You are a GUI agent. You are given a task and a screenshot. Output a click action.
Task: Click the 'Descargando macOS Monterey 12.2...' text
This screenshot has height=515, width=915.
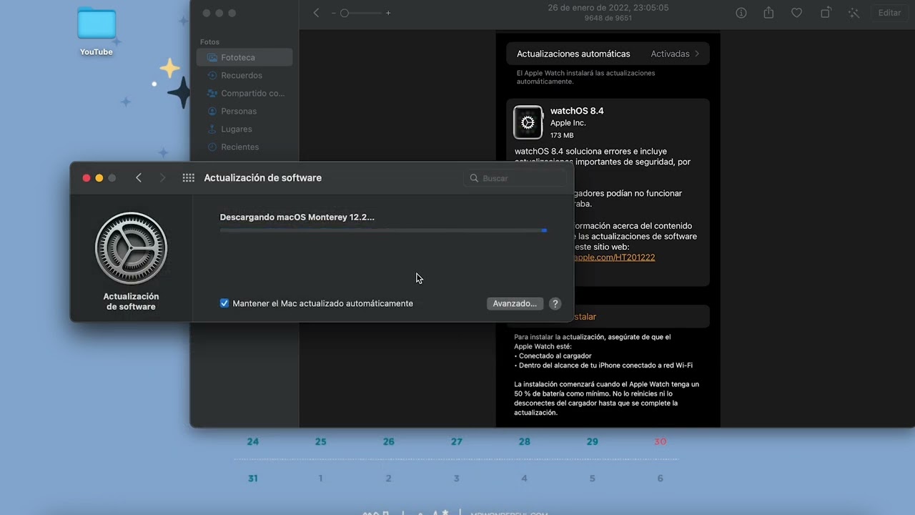(297, 217)
